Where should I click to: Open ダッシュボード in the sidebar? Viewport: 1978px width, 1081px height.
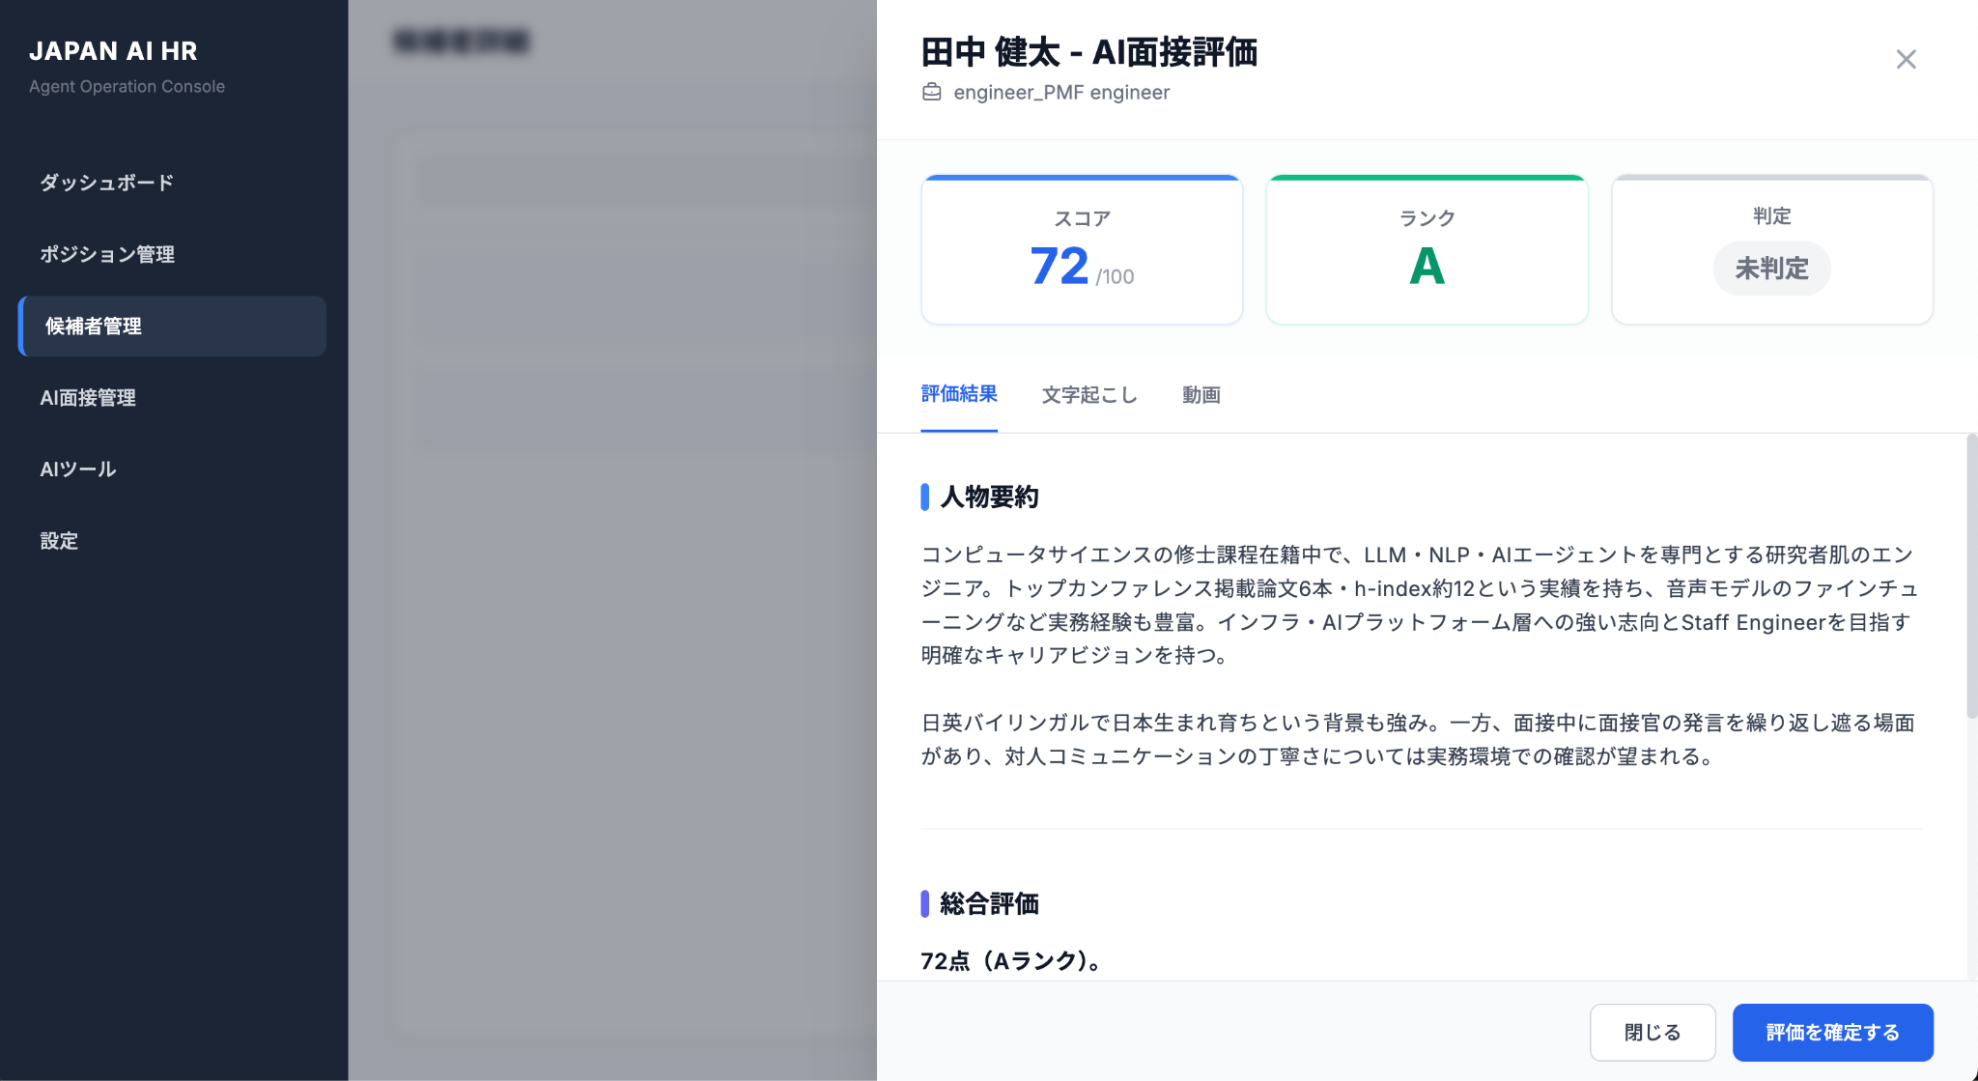coord(106,183)
